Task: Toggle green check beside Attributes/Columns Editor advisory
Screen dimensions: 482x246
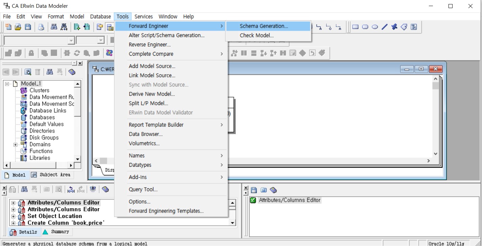Action: 253,200
